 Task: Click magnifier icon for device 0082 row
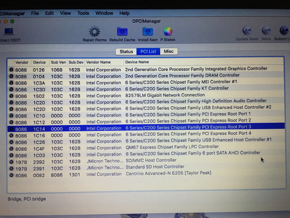point(11,175)
